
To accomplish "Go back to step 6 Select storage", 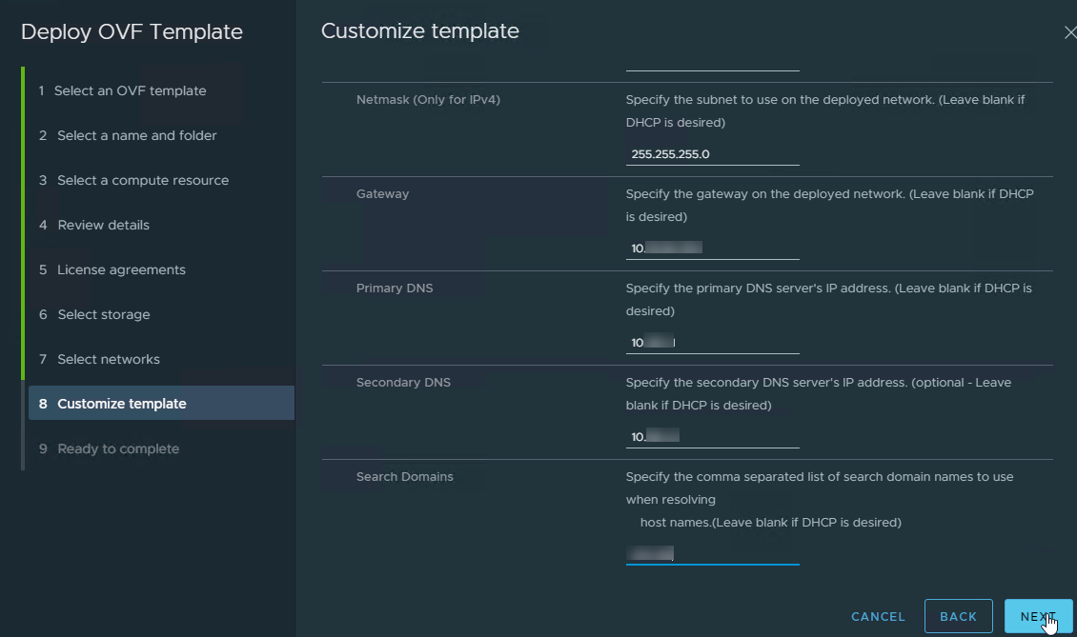I will (103, 315).
